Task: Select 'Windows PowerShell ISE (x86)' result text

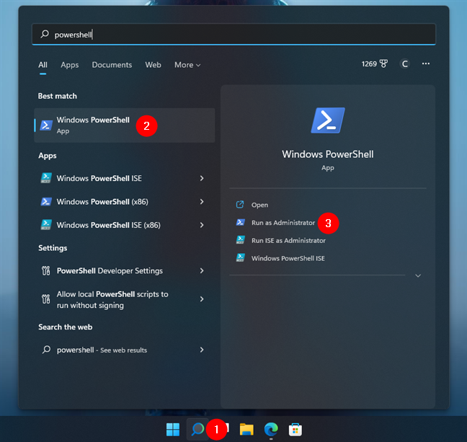Action: 108,225
